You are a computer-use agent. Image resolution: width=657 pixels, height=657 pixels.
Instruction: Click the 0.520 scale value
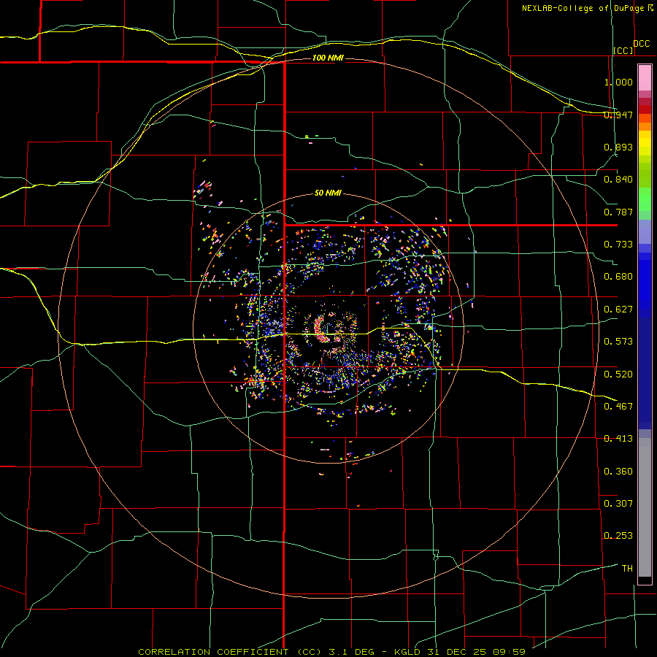[618, 374]
